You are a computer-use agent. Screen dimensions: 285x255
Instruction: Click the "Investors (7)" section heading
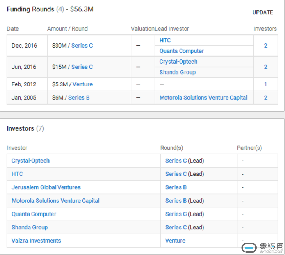(25, 128)
